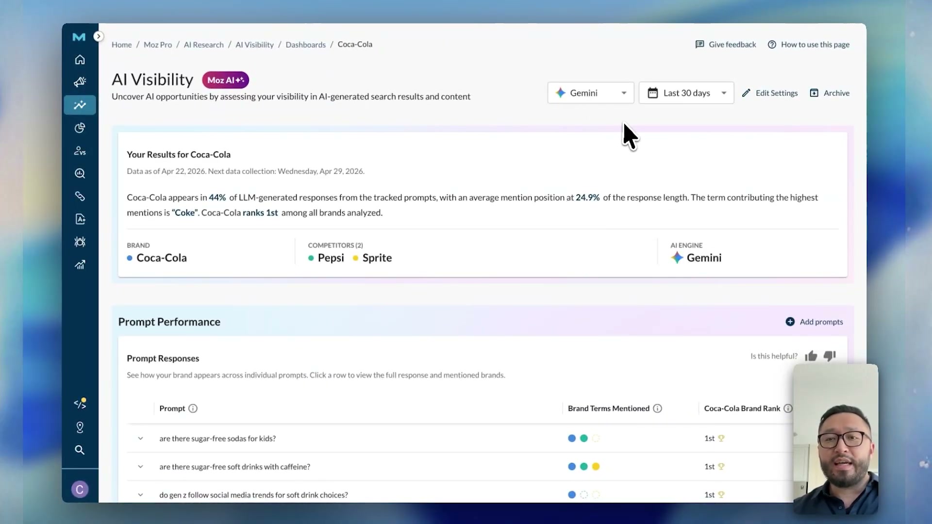Open the competitor versus icon in sidebar
The width and height of the screenshot is (932, 524).
coord(80,151)
